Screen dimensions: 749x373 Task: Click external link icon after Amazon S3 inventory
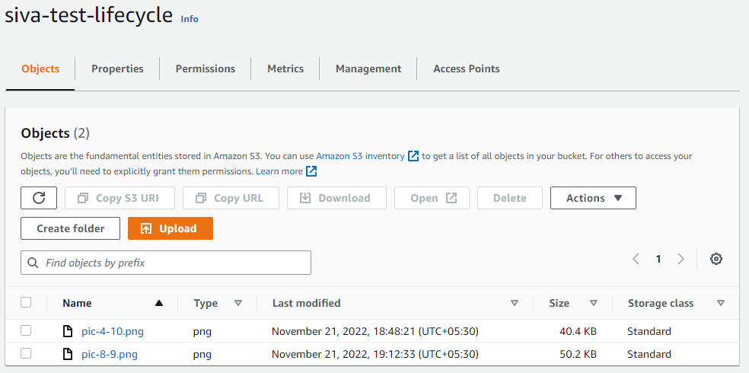coord(413,156)
